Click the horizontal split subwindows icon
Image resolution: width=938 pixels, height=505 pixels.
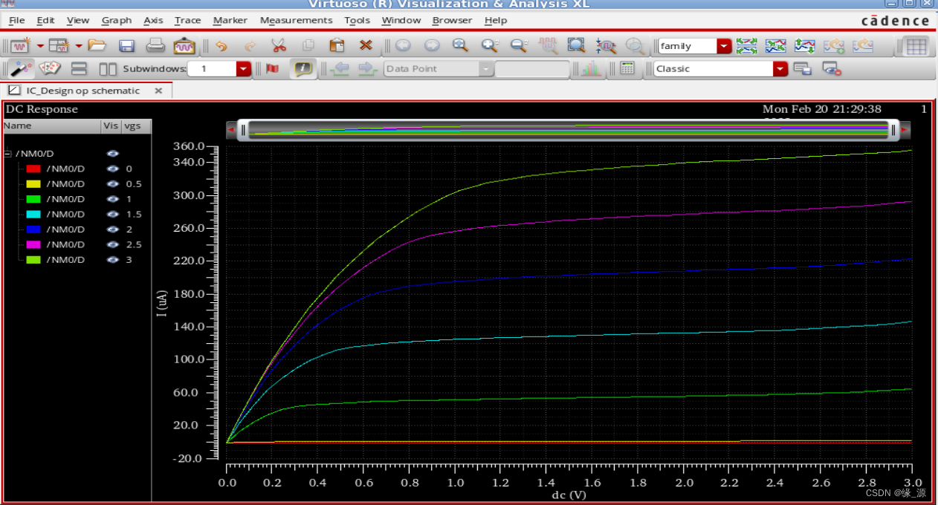[x=79, y=69]
